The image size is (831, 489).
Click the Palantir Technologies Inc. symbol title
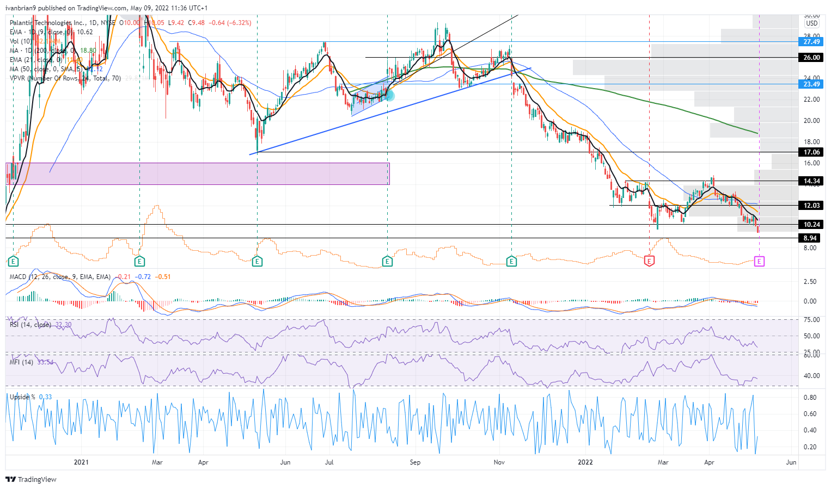tap(48, 23)
